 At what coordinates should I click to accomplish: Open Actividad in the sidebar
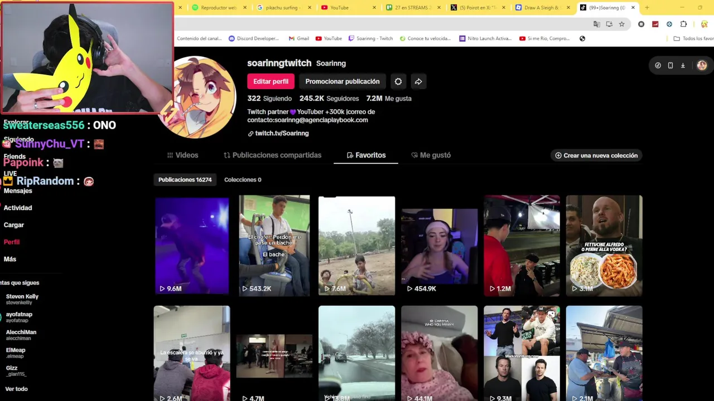coord(18,208)
